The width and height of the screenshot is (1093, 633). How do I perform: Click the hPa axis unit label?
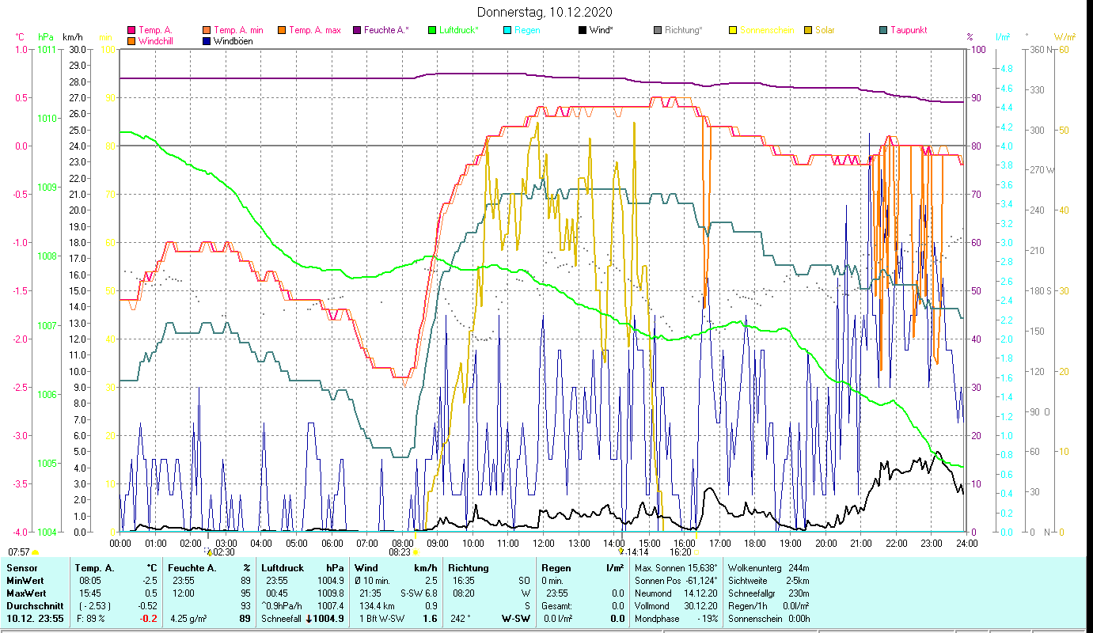tap(46, 36)
